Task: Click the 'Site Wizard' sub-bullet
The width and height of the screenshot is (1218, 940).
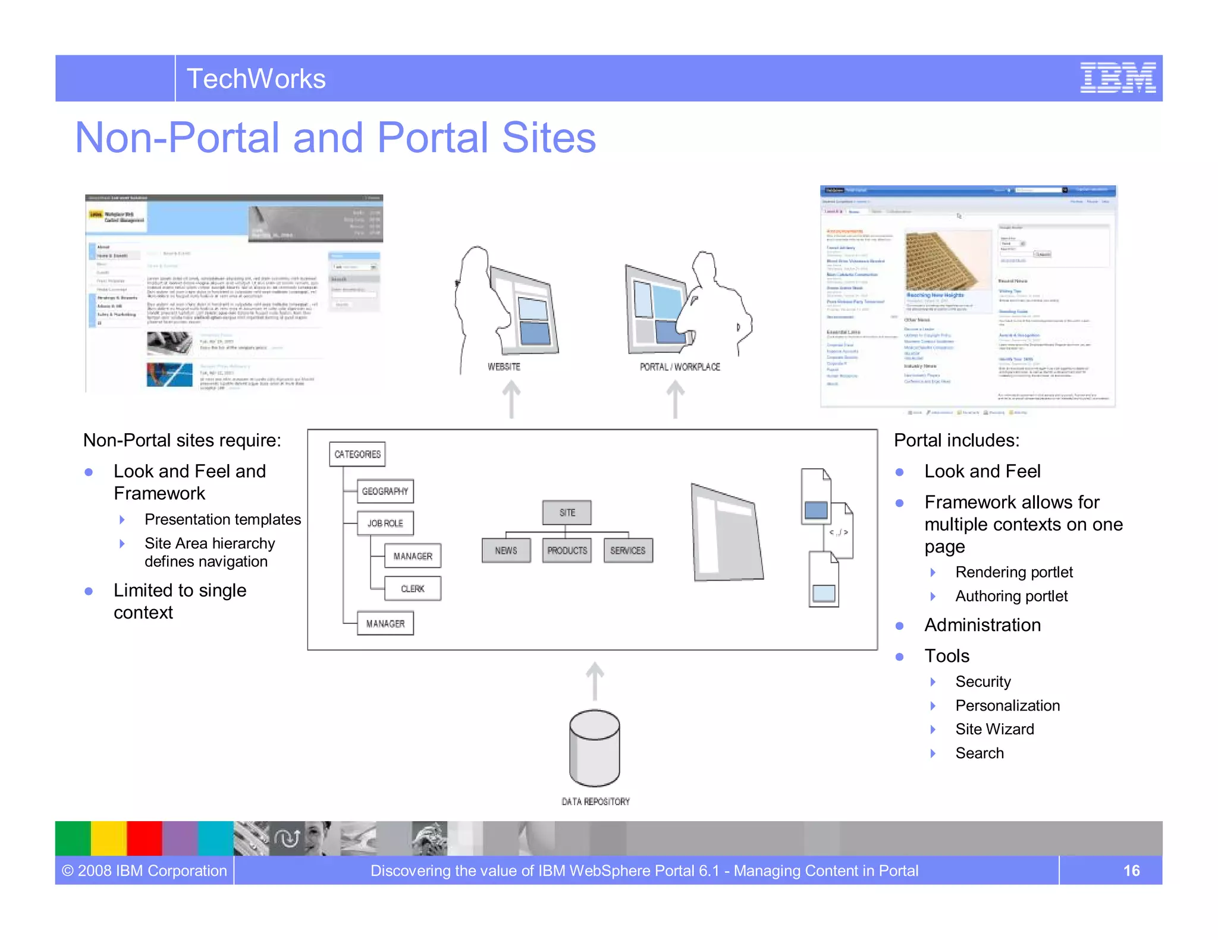Action: pos(994,729)
